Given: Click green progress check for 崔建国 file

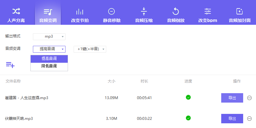Looking at the screenshot, I should coord(188,97).
